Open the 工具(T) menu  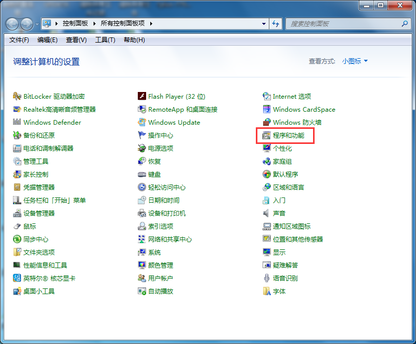coord(105,40)
